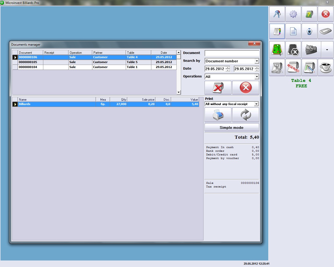
Task: Click the checklist with pencil icon
Action: (x=309, y=68)
